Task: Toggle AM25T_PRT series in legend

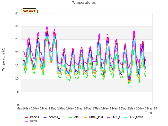Action: pyautogui.click(x=57, y=117)
